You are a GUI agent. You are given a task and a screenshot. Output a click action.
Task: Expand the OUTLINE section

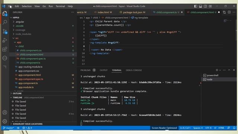[17, 93]
